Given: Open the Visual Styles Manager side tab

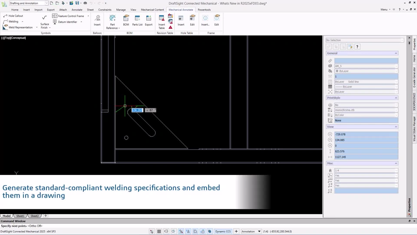Looking at the screenshot, I should (x=414, y=129).
